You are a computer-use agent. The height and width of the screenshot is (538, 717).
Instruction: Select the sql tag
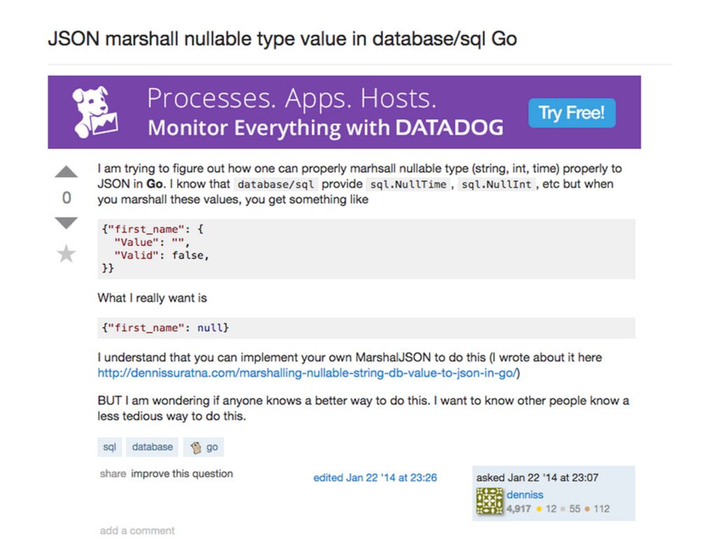click(x=110, y=447)
